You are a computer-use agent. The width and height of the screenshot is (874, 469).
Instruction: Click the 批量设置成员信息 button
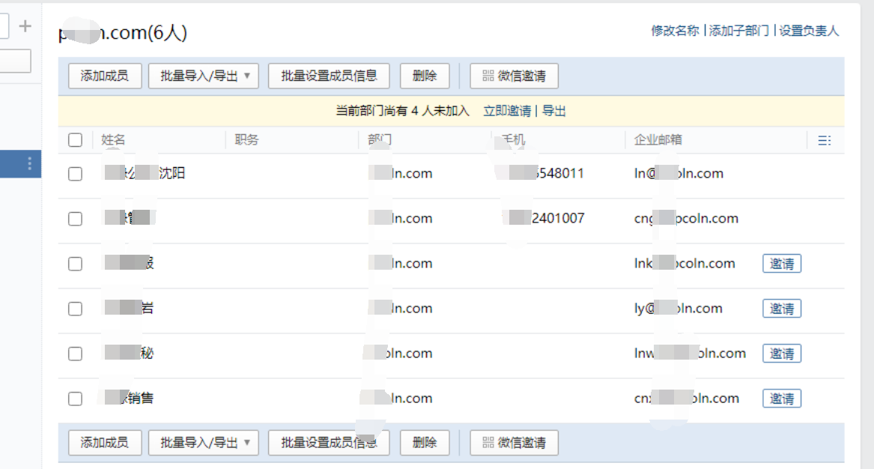[328, 76]
